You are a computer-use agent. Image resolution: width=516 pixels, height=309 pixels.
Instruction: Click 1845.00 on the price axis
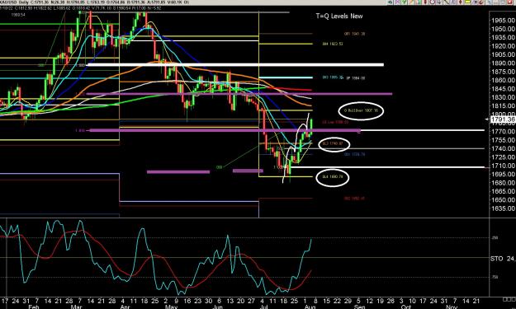503,89
